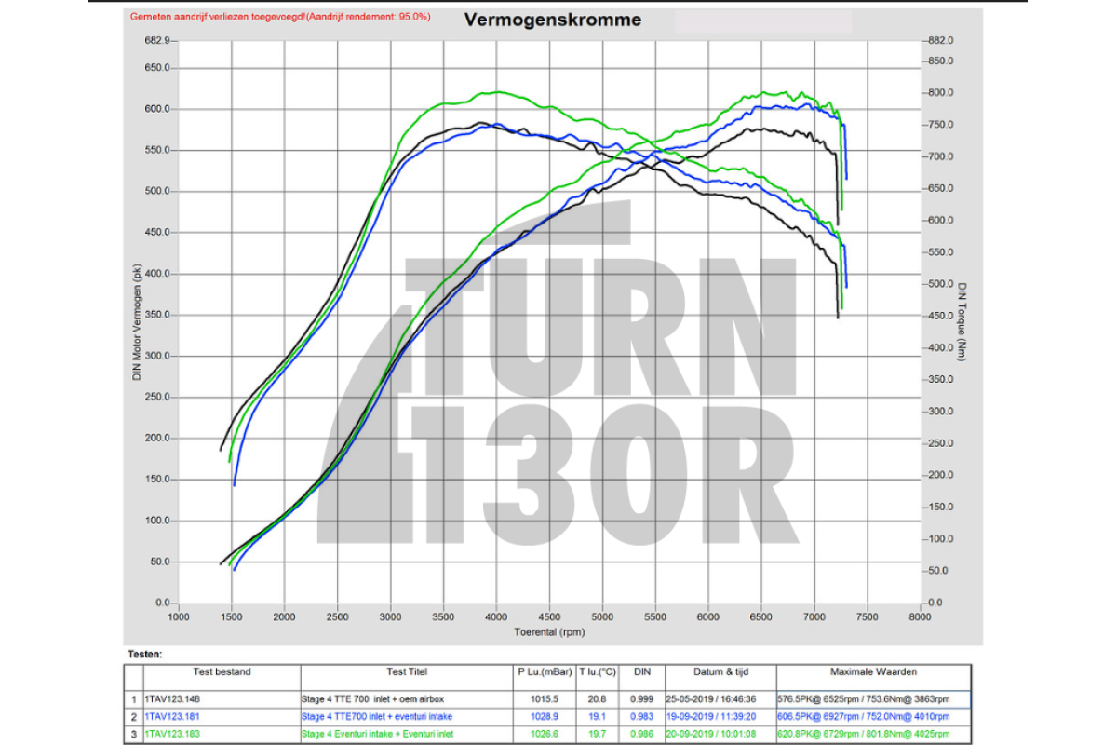Open test file 1TAV123.181

(x=172, y=716)
